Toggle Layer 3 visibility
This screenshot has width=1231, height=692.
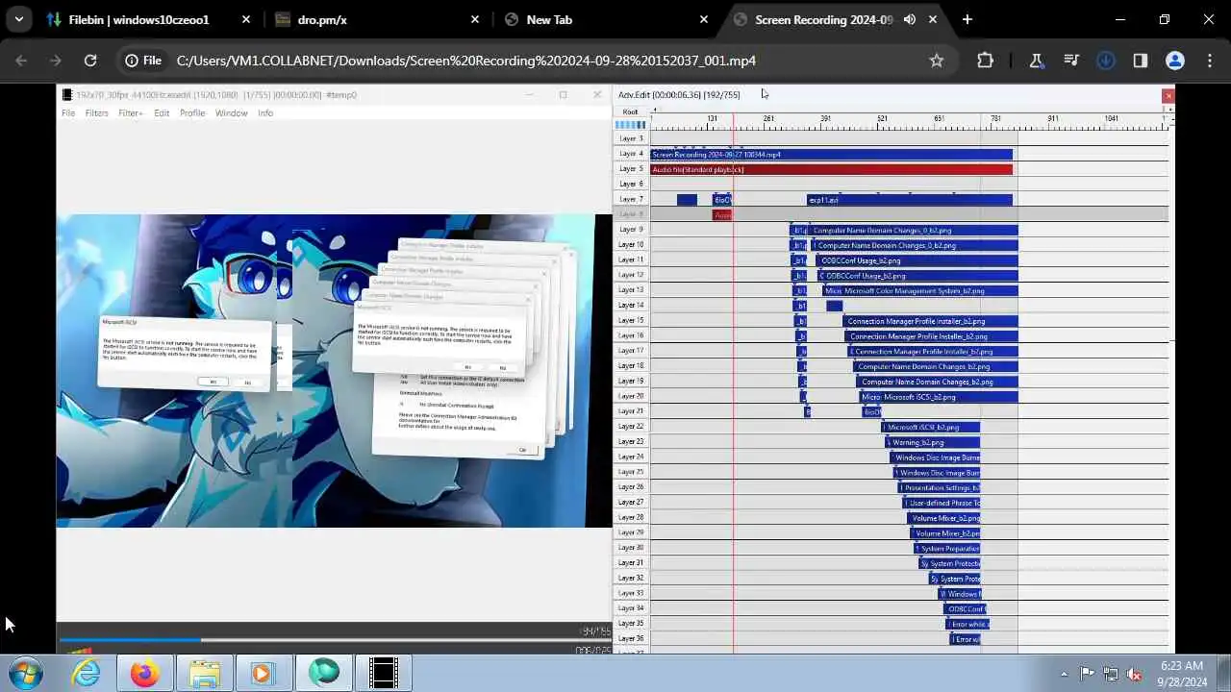pyautogui.click(x=631, y=138)
